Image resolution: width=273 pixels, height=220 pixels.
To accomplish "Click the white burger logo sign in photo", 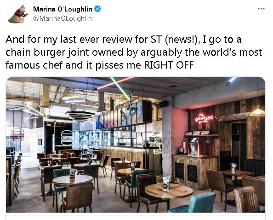I will [x=67, y=138].
